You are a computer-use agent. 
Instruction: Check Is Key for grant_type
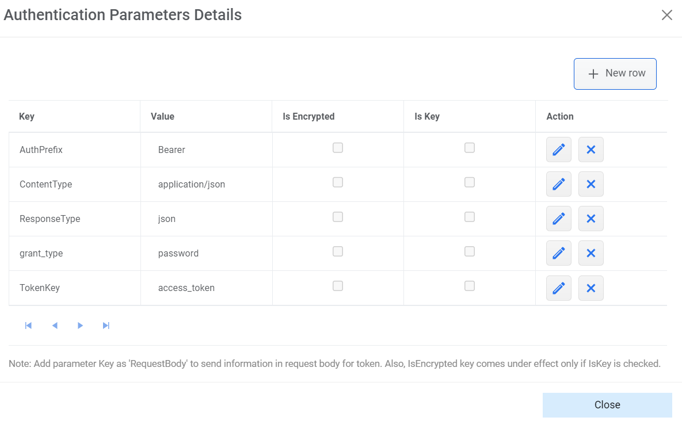pyautogui.click(x=470, y=251)
